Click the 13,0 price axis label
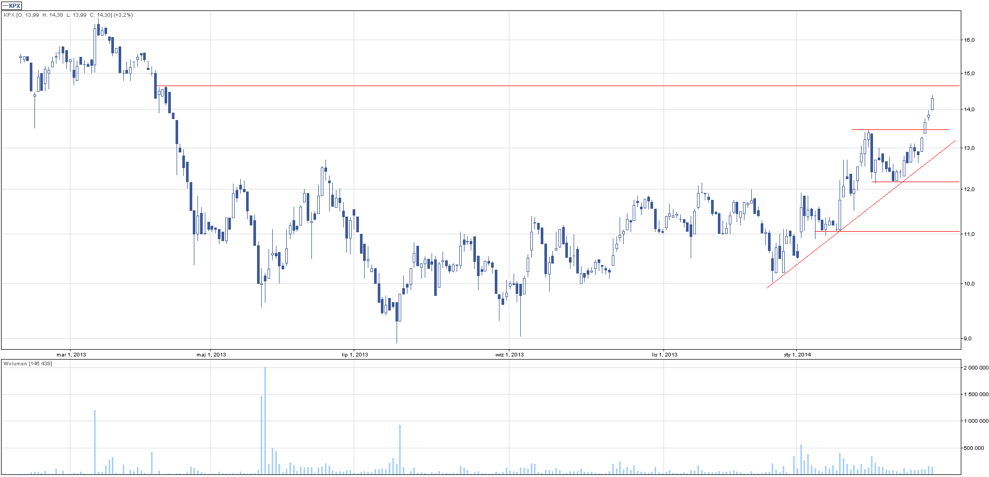The image size is (989, 477). pyautogui.click(x=969, y=148)
